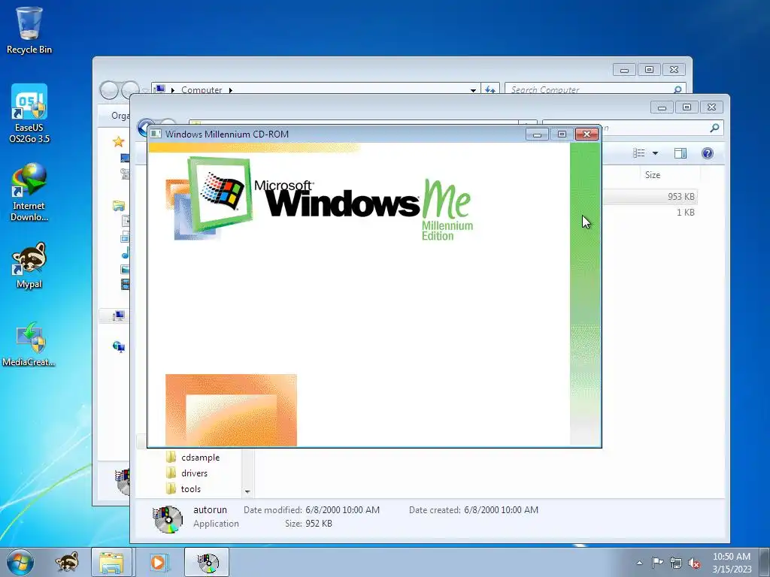This screenshot has height=577, width=770.
Task: Click Computer breadcrumb in rear window address bar
Action: click(202, 90)
